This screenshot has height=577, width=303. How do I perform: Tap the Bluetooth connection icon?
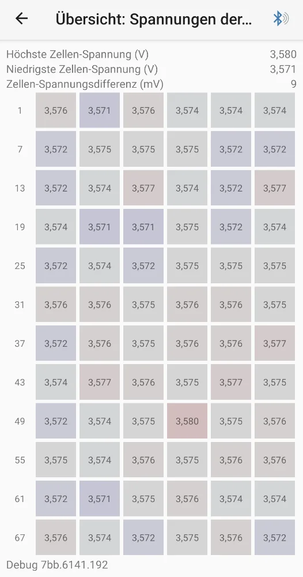coord(281,18)
